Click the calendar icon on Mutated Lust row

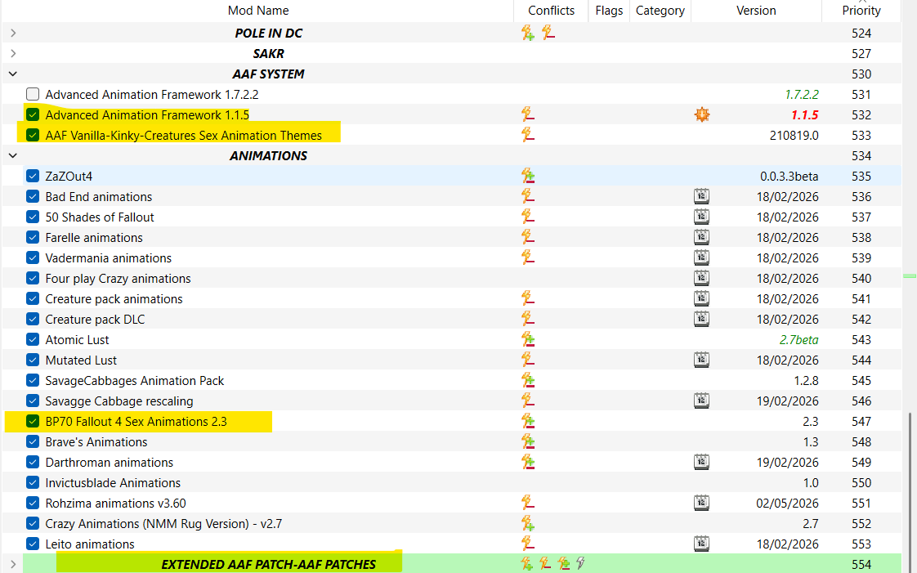[x=702, y=360]
